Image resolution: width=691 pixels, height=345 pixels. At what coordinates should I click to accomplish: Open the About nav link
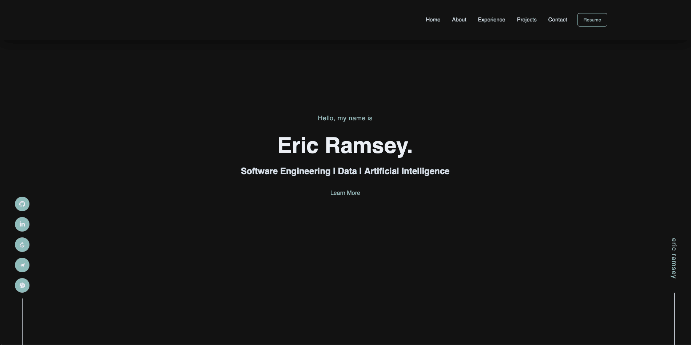(459, 20)
